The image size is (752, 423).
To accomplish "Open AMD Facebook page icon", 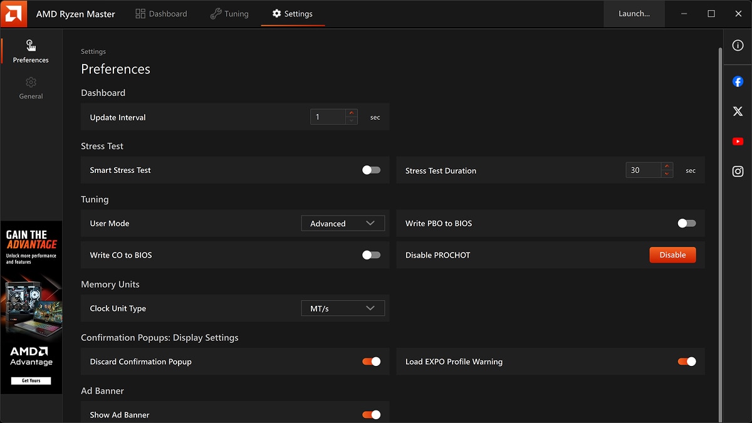I will (x=738, y=81).
